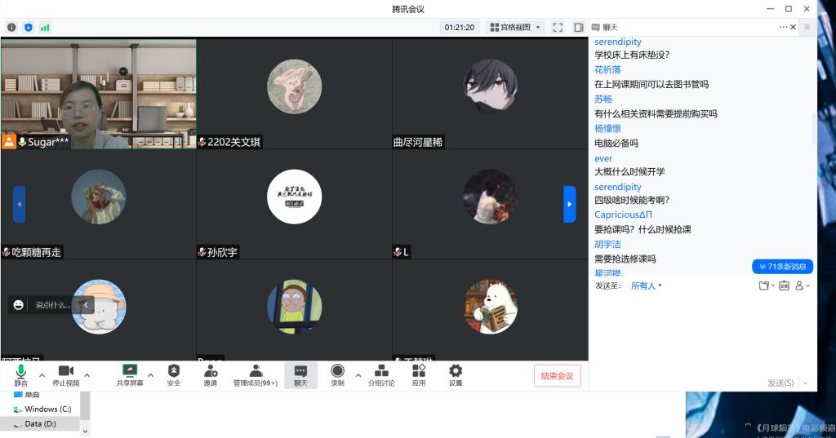Expand share screen options arrow
Viewport: 836px width, 438px height.
pos(151,375)
